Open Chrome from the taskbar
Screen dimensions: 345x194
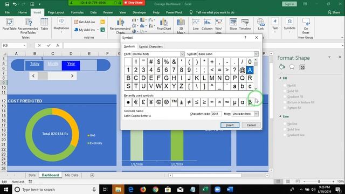[x=155, y=189]
